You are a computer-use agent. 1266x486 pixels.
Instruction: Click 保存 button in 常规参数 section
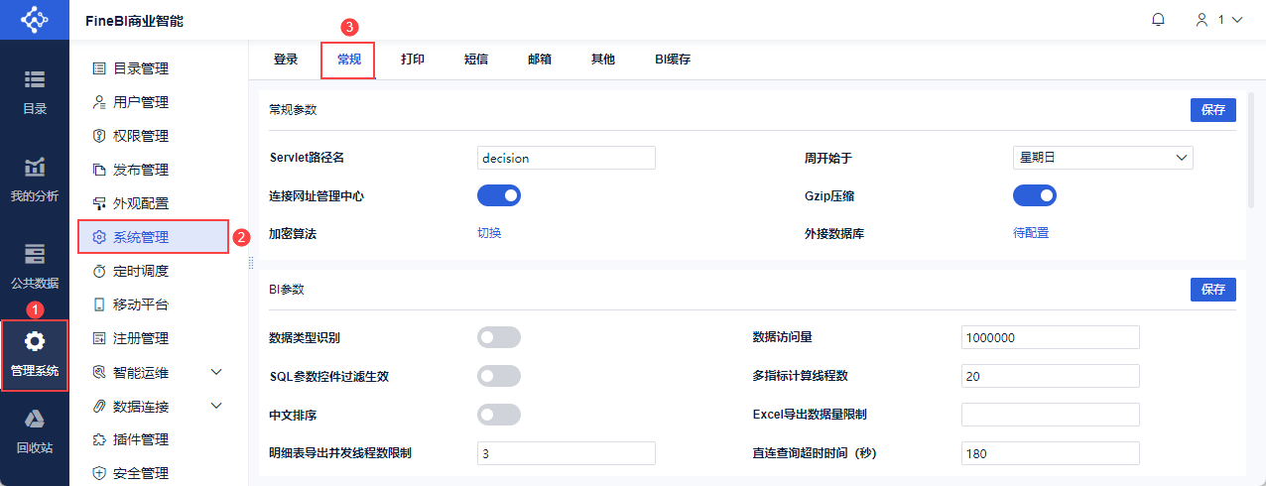(1212, 110)
